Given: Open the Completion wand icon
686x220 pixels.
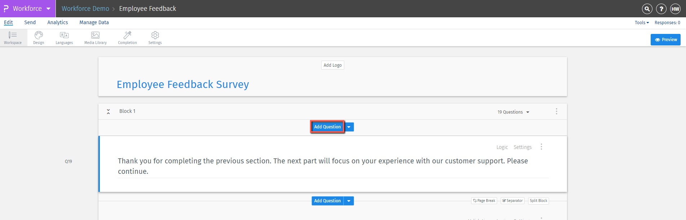Looking at the screenshot, I should (x=127, y=38).
